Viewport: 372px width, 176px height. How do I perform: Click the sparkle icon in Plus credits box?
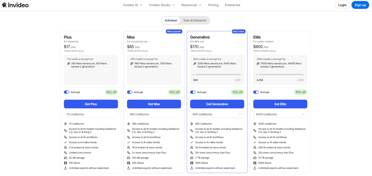click(x=69, y=64)
